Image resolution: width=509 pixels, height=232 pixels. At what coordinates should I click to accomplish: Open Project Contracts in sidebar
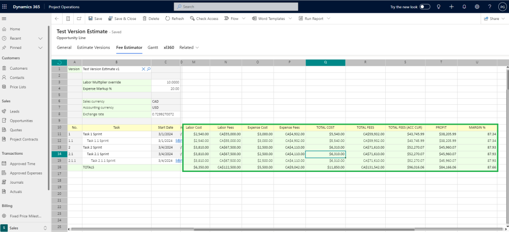pyautogui.click(x=24, y=139)
